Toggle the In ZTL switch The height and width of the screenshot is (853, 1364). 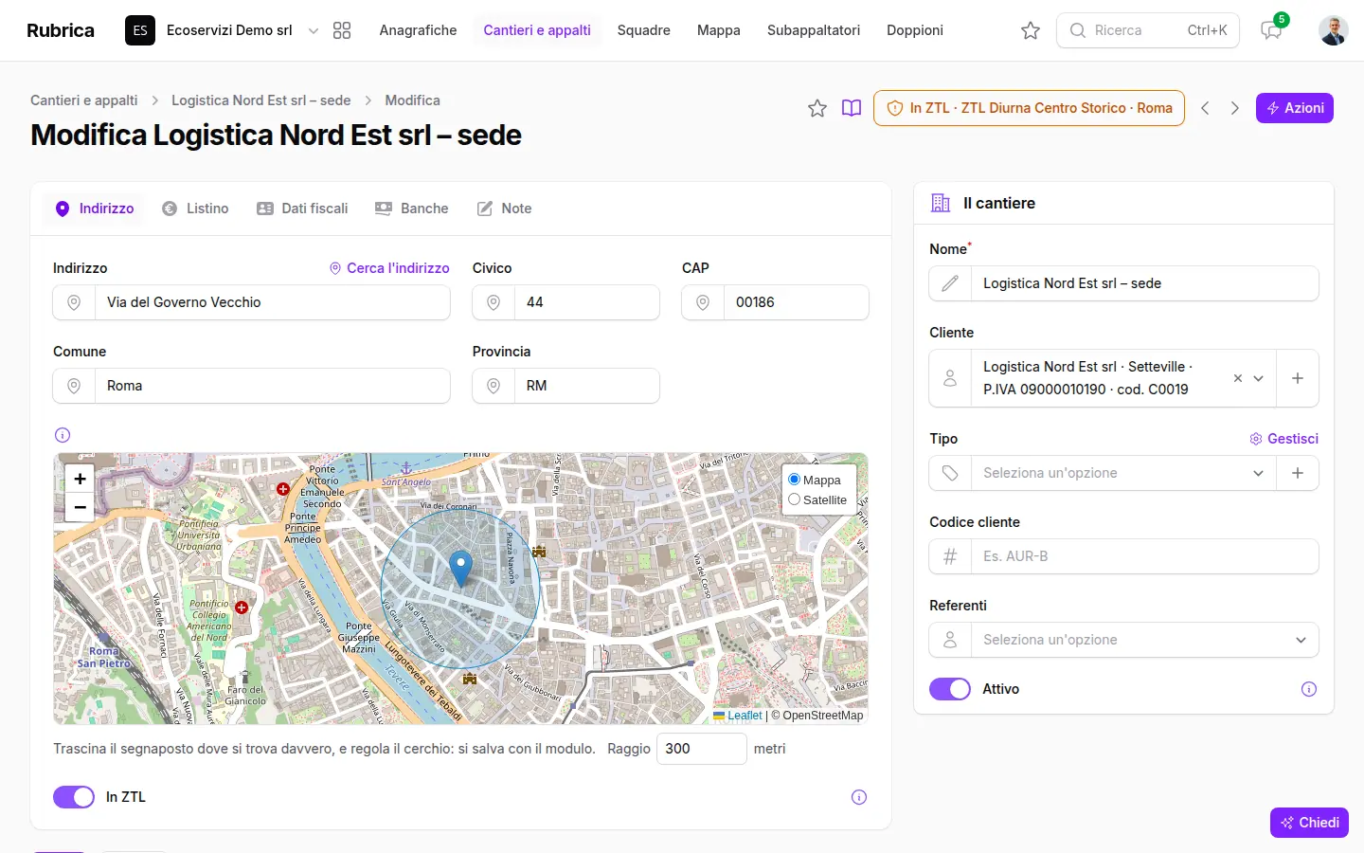click(74, 797)
